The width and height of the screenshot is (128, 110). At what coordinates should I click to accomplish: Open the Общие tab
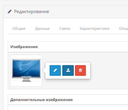click(x=19, y=29)
